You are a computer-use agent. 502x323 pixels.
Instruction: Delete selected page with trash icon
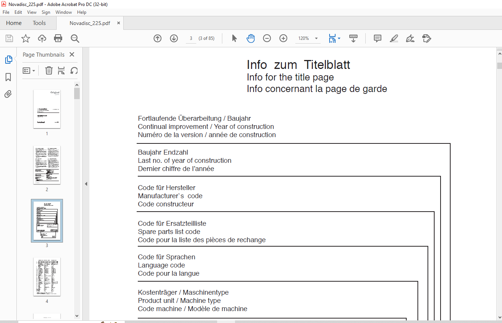(x=49, y=70)
